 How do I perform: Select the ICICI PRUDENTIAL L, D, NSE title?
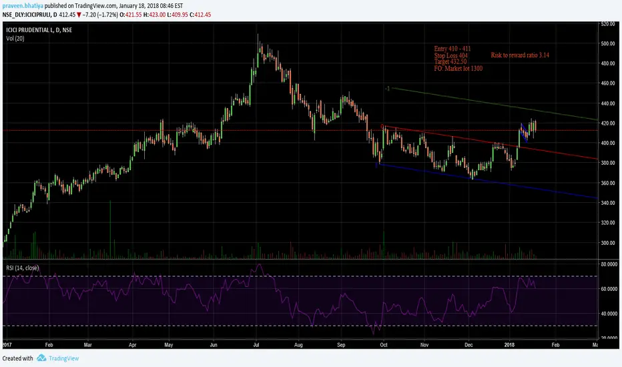click(x=39, y=30)
